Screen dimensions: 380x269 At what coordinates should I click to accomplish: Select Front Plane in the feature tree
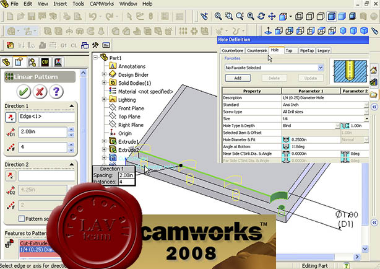point(131,108)
